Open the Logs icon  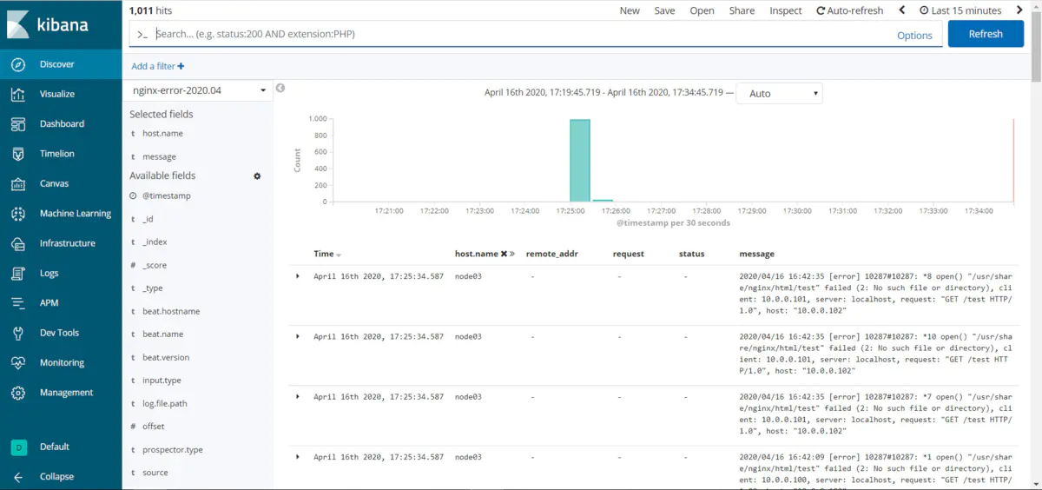pos(18,273)
